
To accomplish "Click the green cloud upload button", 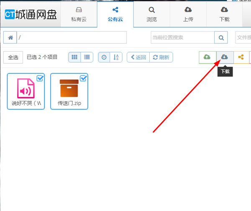I will [x=207, y=57].
